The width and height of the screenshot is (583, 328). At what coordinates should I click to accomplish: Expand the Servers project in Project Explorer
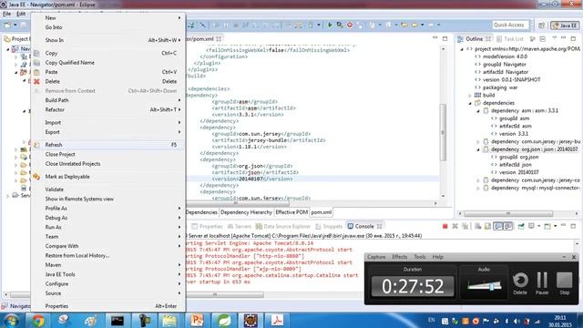pos(8,196)
